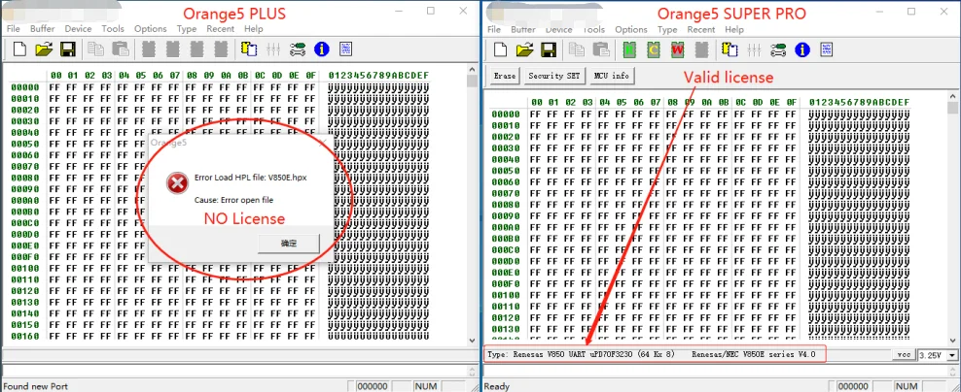Click green R read chip icon
This screenshot has width=961, height=392.
click(x=629, y=49)
